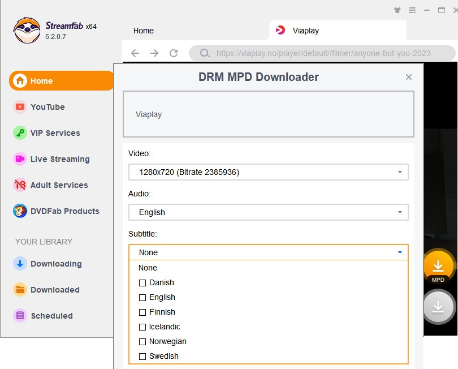Viewport: 458px width, 369px height.
Task: Click the orange MPD download button
Action: pyautogui.click(x=438, y=267)
